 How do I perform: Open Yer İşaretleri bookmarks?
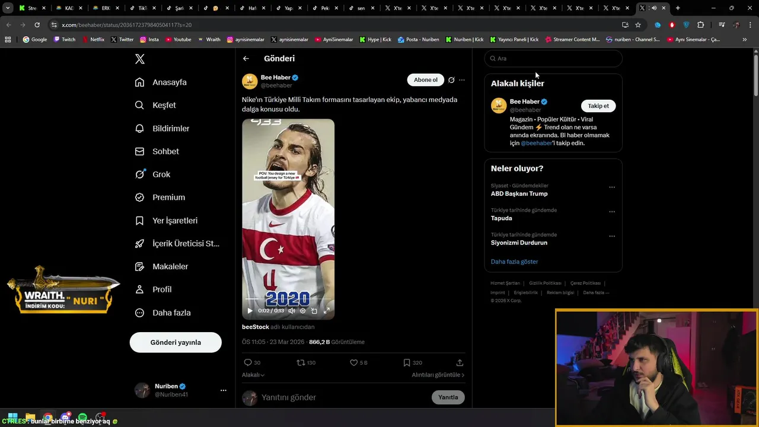[x=166, y=220]
